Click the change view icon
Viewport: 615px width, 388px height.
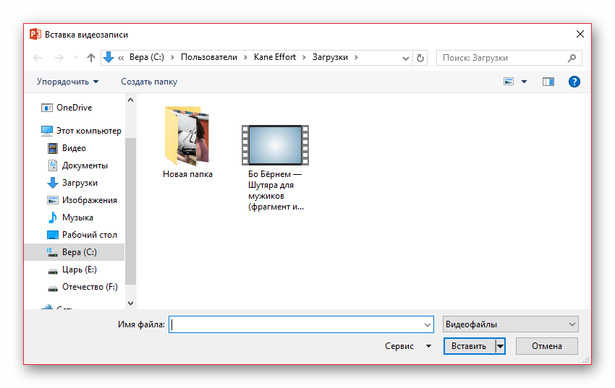509,82
